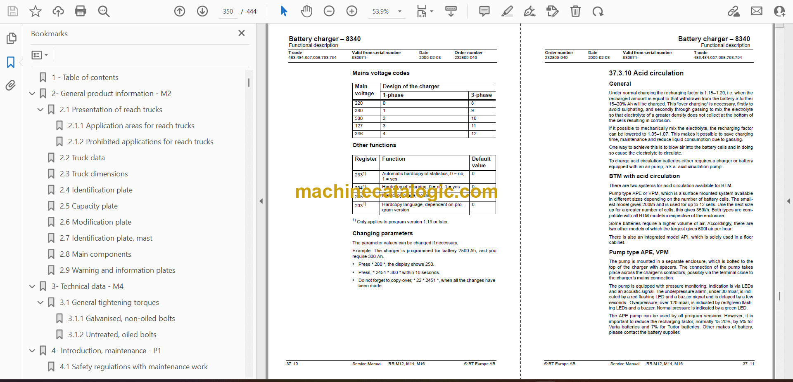Open '3.1.1 Galvanised, non-oiled bolts' bookmark
793x382 pixels.
121,319
